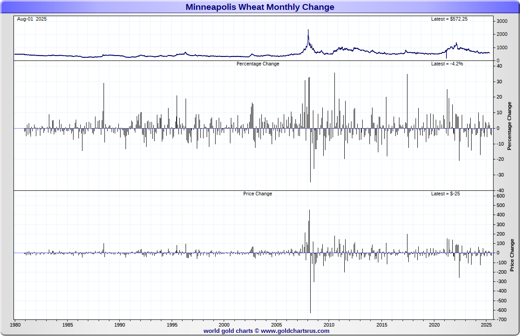Viewport: 520px width, 336px height.
Task: Click the largest negative bar in the Price Change panel
Action: point(310,283)
